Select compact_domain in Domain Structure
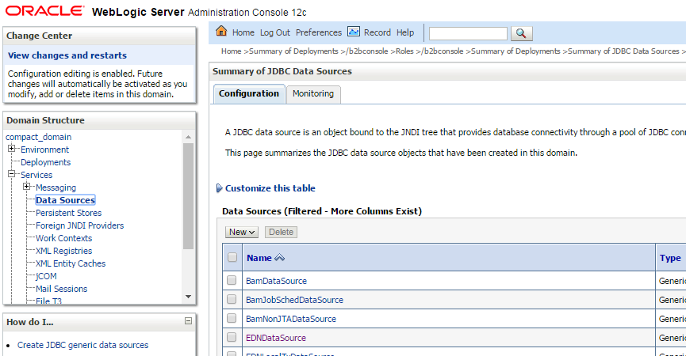 click(x=39, y=137)
